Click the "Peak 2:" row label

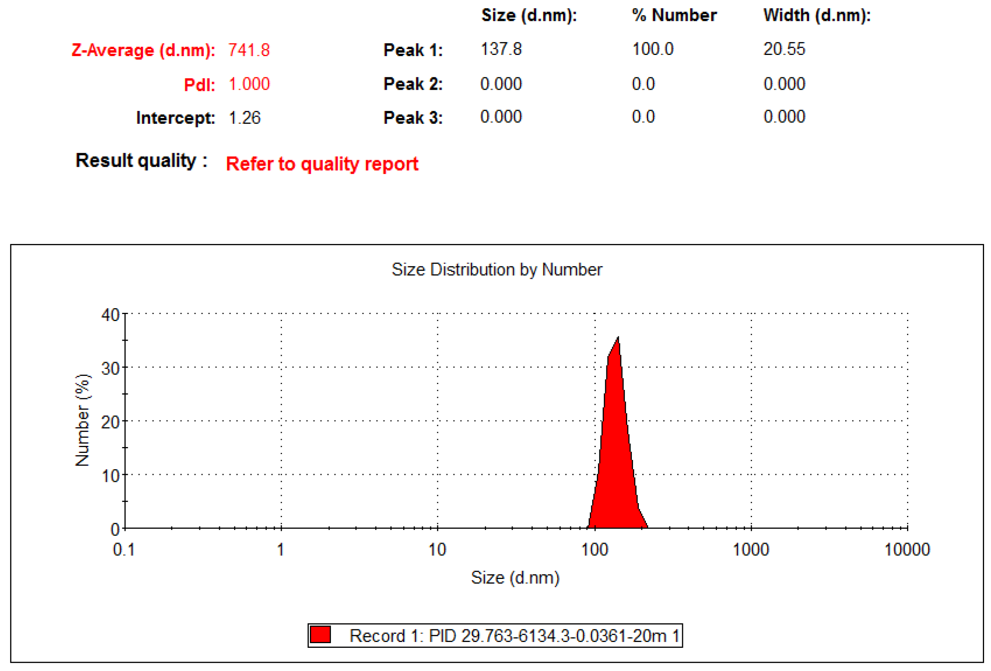tap(413, 84)
